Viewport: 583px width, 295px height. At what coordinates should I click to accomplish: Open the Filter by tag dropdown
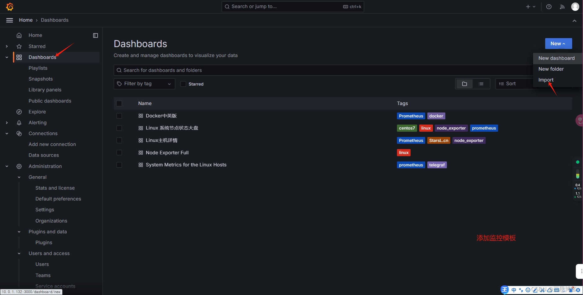[x=144, y=84]
